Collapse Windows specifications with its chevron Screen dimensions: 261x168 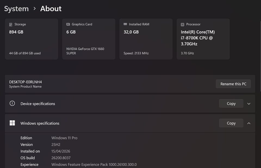(249, 123)
